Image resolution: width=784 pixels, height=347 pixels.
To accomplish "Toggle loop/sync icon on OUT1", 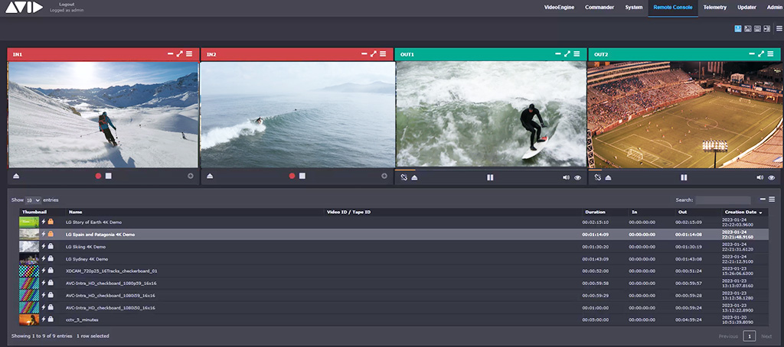I will [404, 177].
